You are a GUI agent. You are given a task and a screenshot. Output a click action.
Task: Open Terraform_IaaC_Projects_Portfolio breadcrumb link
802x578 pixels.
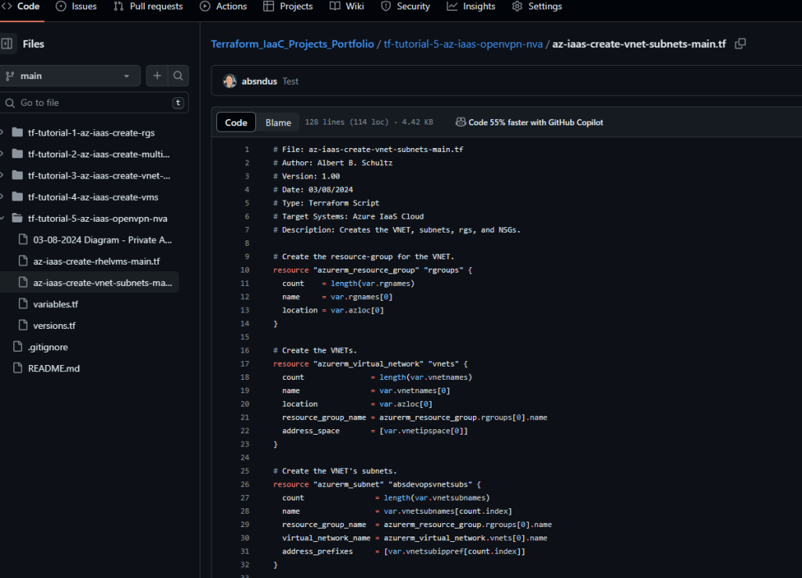click(x=292, y=44)
